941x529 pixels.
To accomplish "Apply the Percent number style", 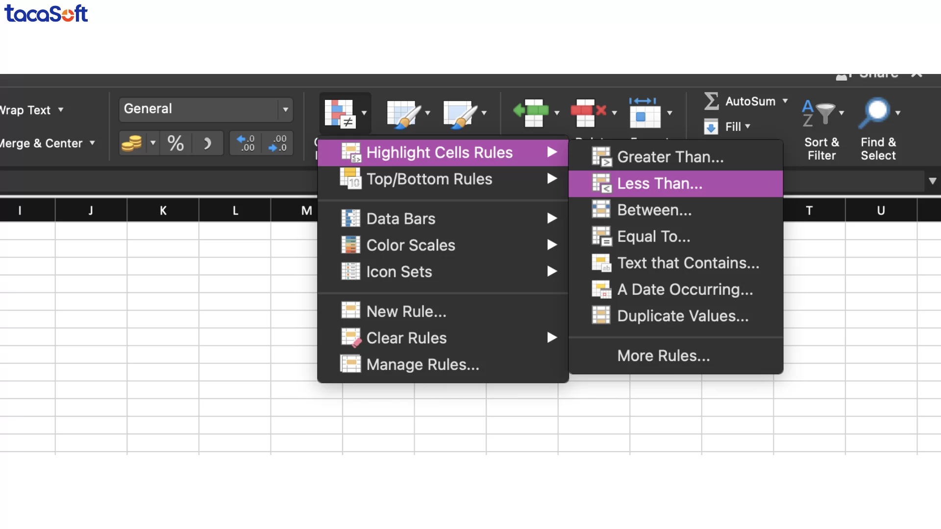I will click(x=175, y=143).
